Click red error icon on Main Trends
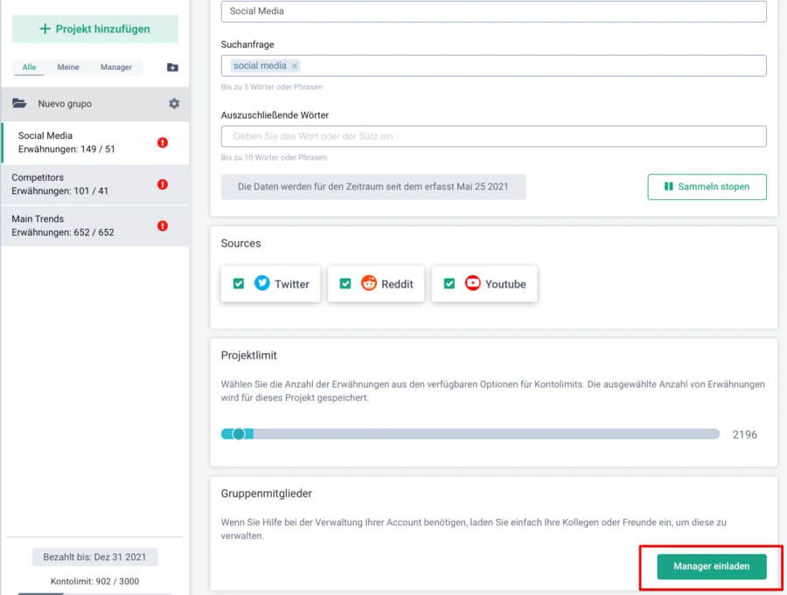The width and height of the screenshot is (787, 595). (163, 225)
